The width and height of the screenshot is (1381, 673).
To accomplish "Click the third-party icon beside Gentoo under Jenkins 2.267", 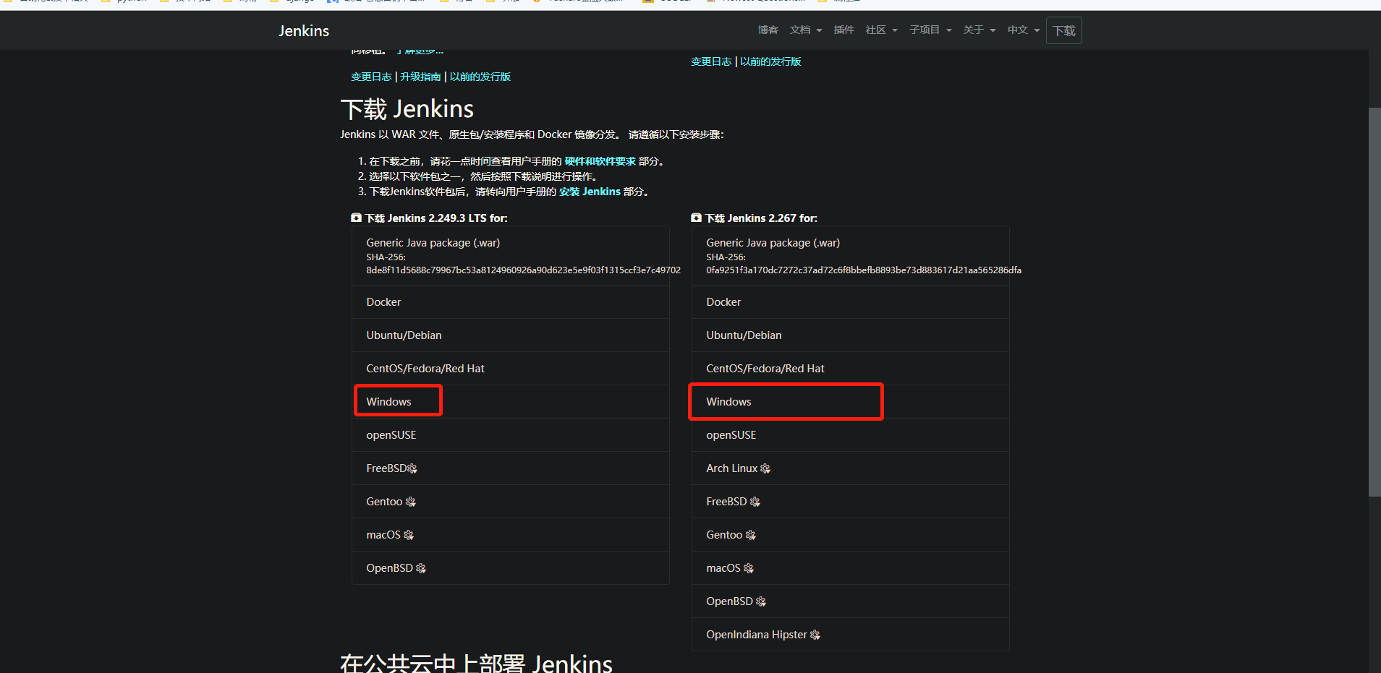I will coord(751,535).
